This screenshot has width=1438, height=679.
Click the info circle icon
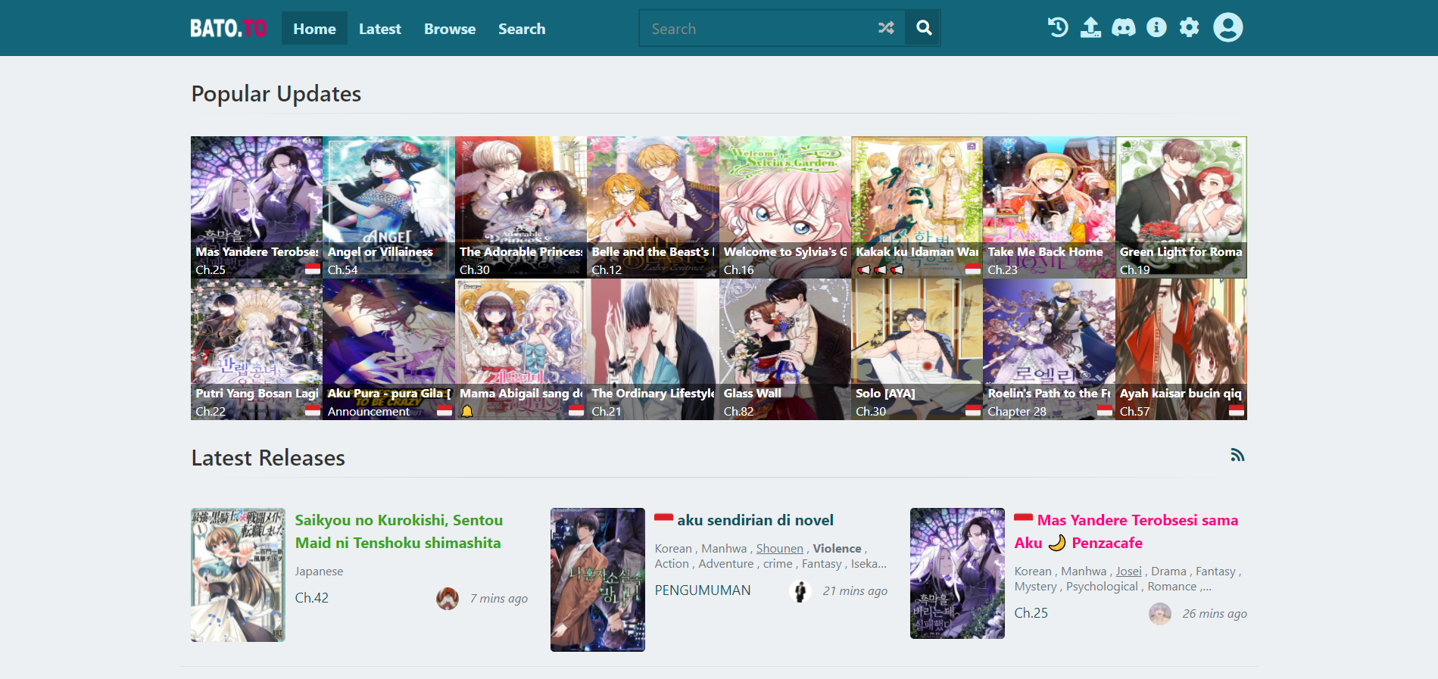1156,28
